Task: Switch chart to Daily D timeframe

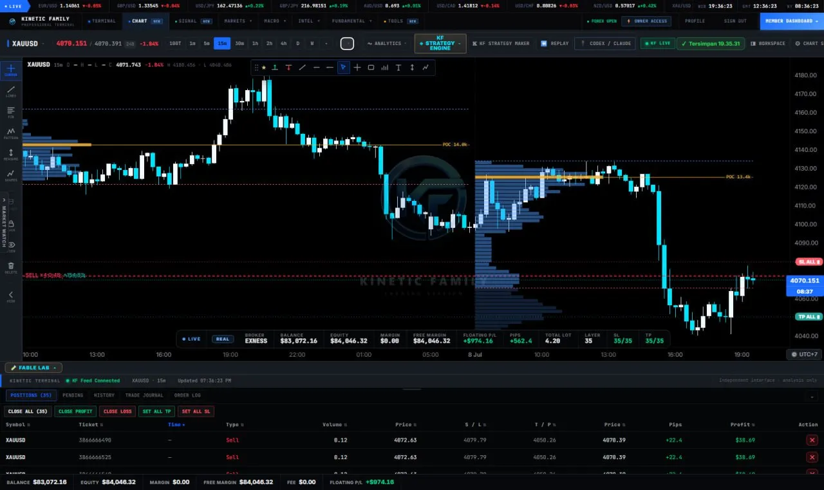Action: [x=297, y=44]
